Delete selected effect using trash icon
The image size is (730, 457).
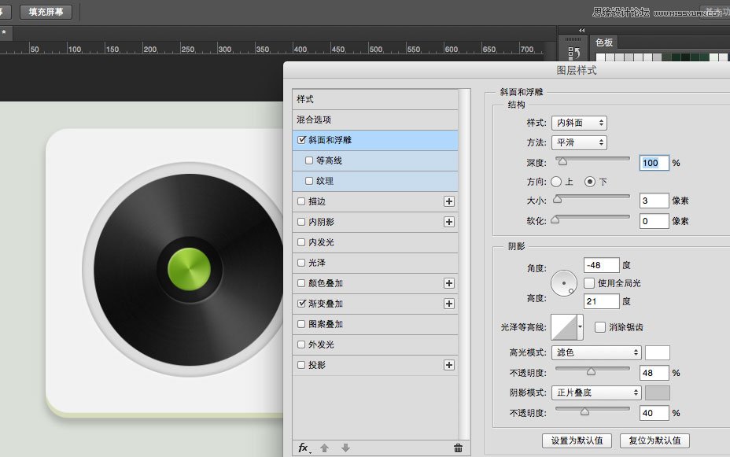point(458,447)
